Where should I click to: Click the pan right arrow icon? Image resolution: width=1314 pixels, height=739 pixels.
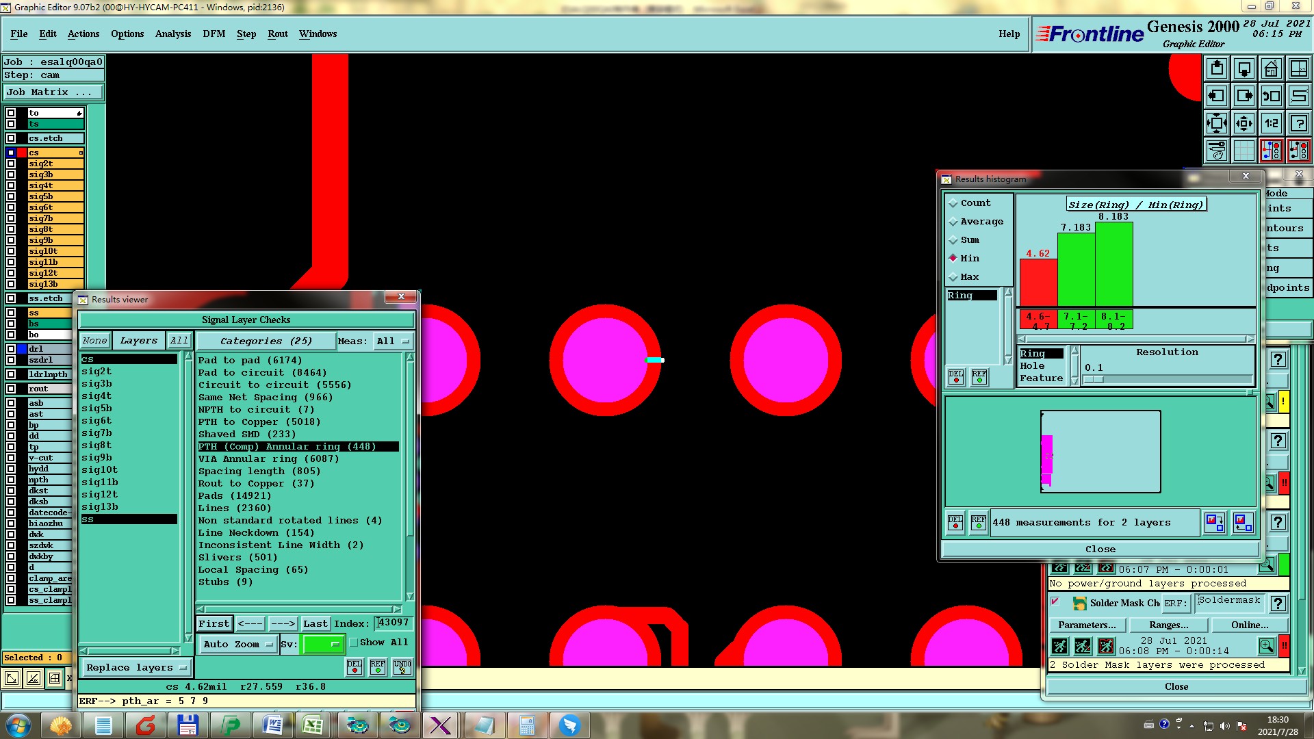[1244, 96]
